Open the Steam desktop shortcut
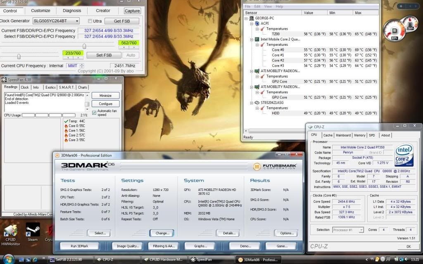Screen dimensions: 423x264 tap(33, 232)
